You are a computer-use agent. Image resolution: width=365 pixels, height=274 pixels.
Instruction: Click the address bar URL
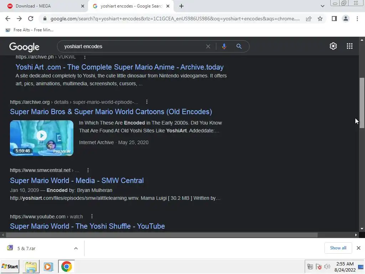coord(175,19)
